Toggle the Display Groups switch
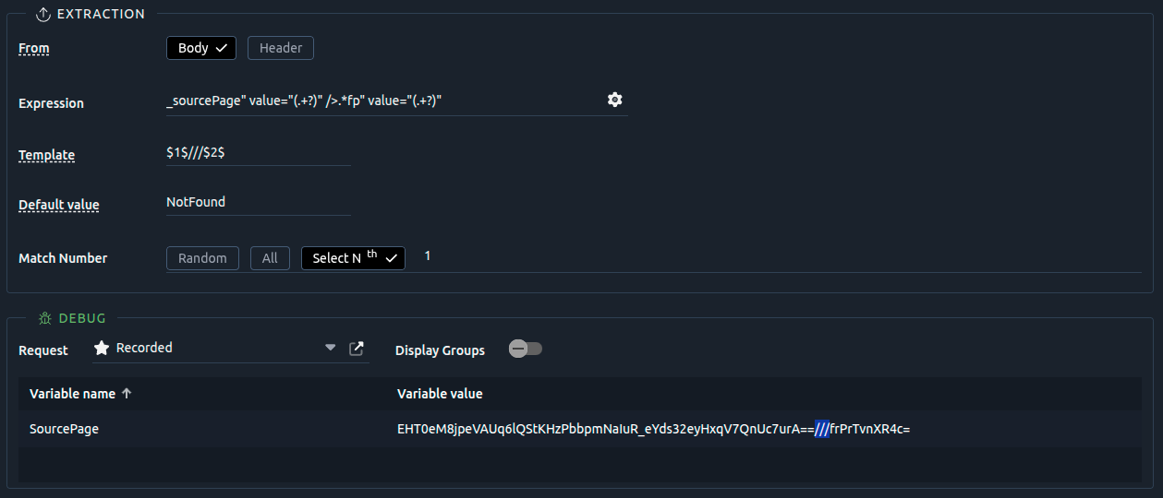The height and width of the screenshot is (498, 1163). click(x=526, y=349)
